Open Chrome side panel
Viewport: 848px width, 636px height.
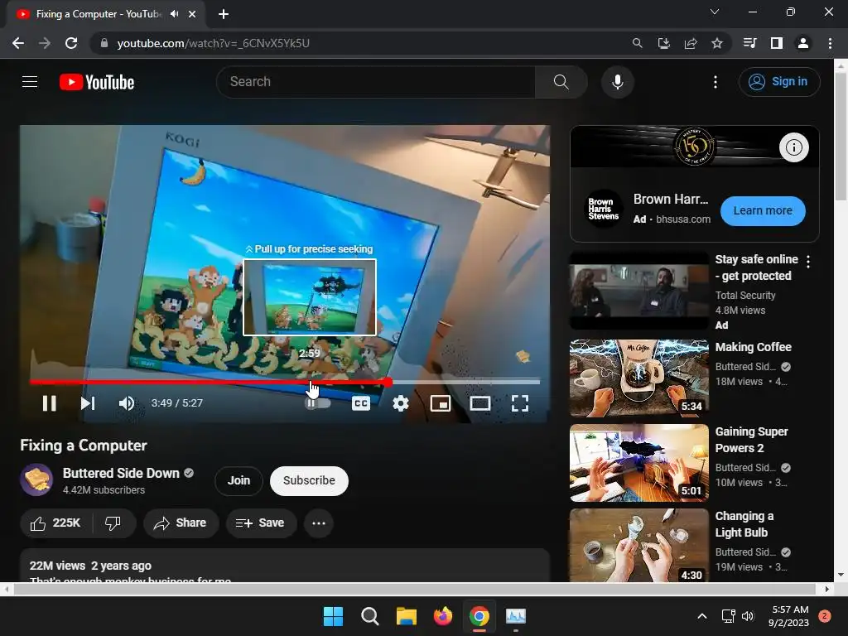click(776, 43)
